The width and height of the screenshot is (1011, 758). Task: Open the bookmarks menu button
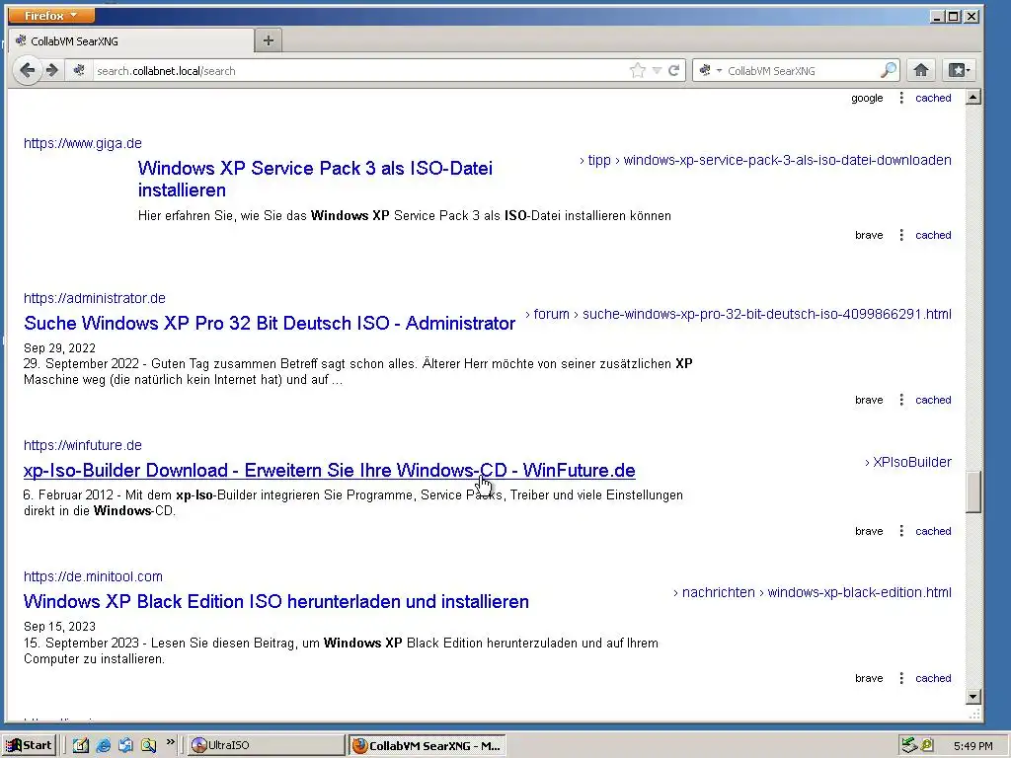click(x=959, y=70)
